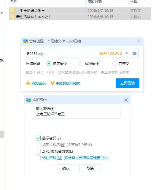Enable ZIP经典加密方式(L) checkbox
This screenshot has width=159, height=190.
point(38,151)
